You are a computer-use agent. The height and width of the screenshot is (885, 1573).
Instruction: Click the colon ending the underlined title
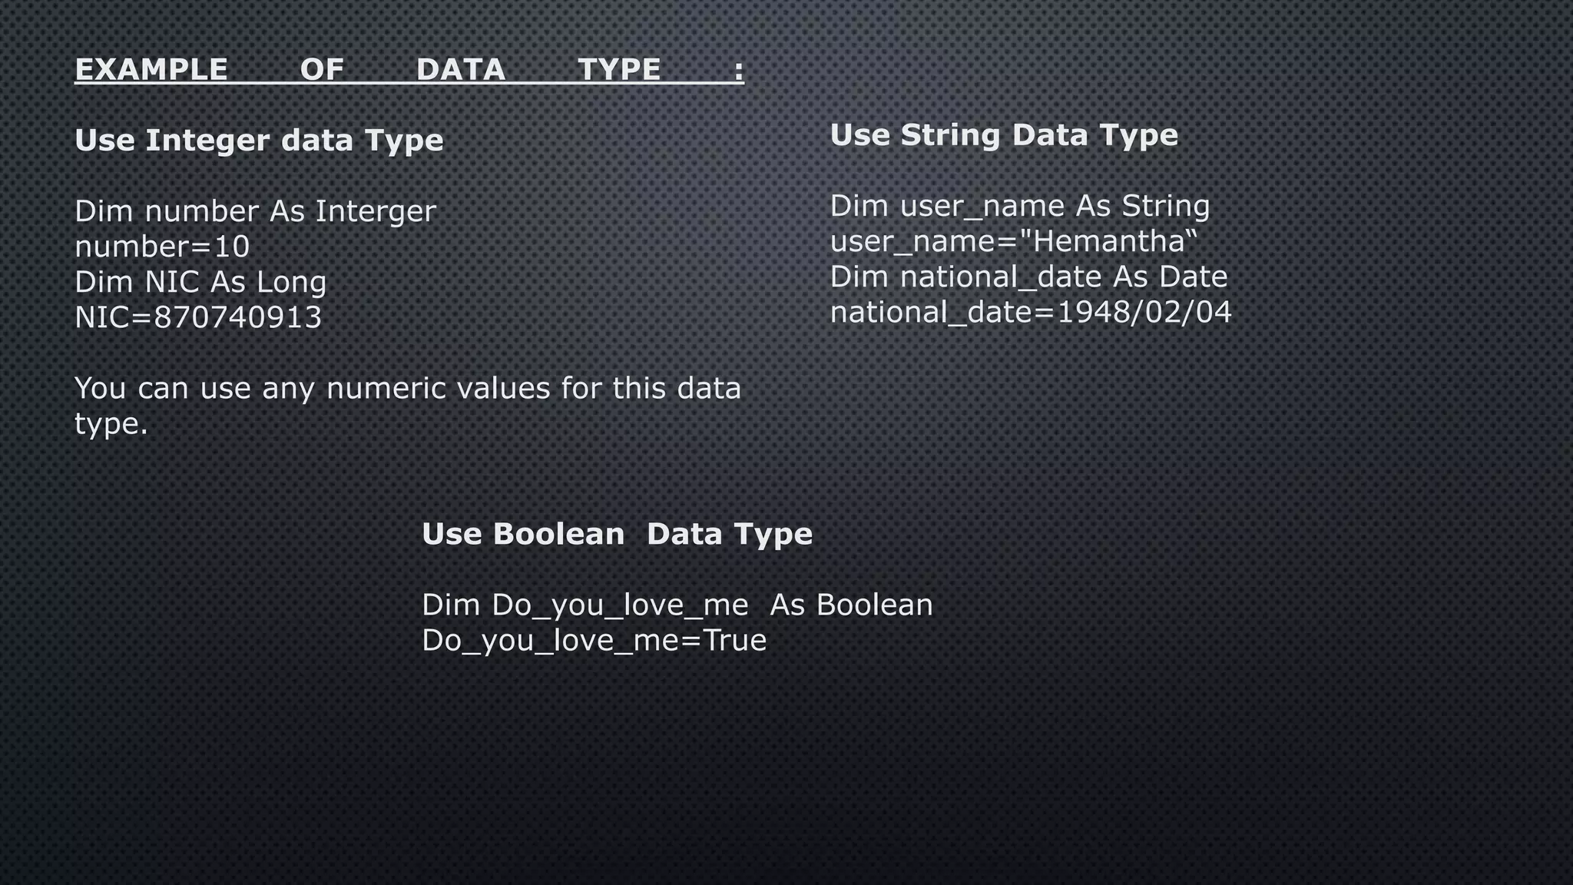[x=739, y=71]
